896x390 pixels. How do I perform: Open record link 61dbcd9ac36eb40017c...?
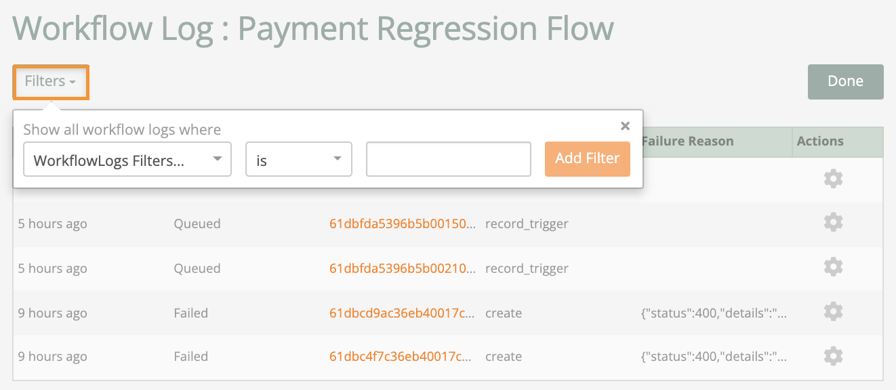(400, 313)
